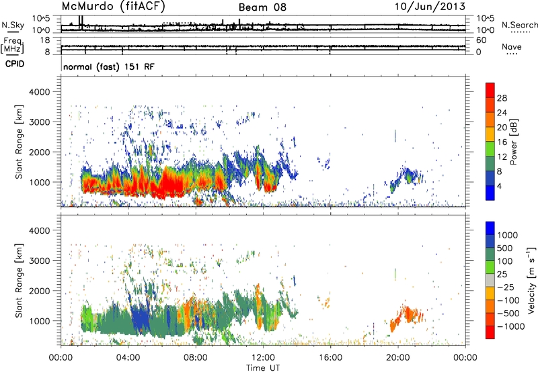This screenshot has width=538, height=372.
Task: Select the '04:00' time tick label
Action: click(128, 358)
